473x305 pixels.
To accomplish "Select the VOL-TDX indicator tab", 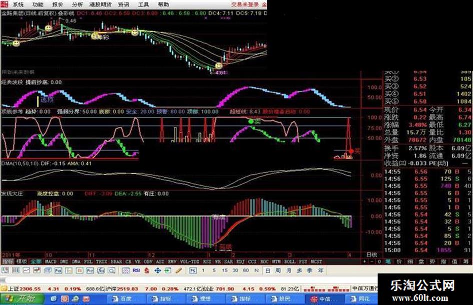I will (189, 262).
